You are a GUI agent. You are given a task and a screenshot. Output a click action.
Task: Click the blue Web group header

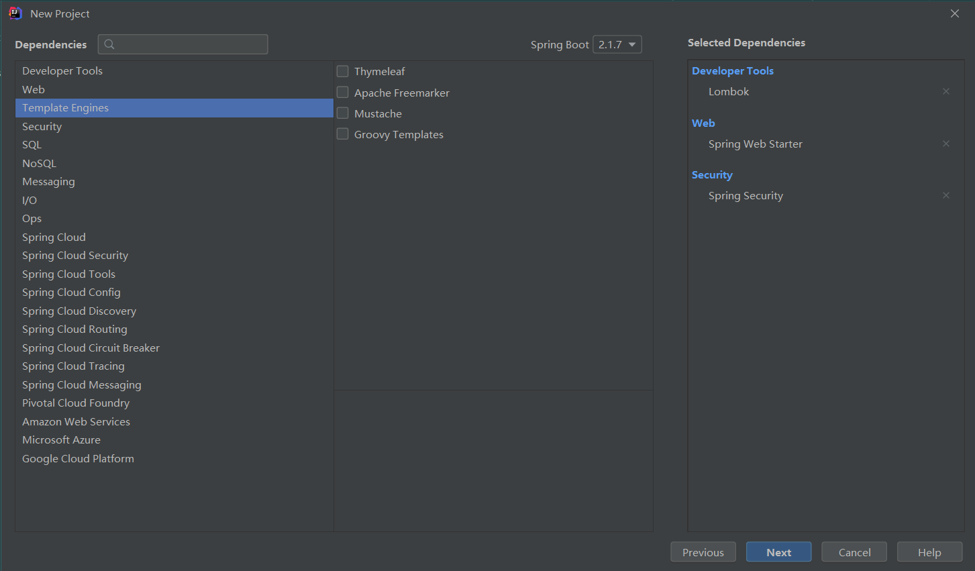coord(703,123)
